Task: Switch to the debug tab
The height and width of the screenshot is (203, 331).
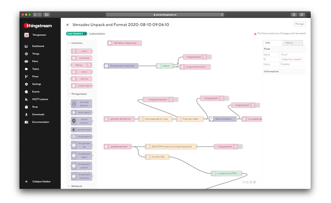Action: (x=288, y=43)
